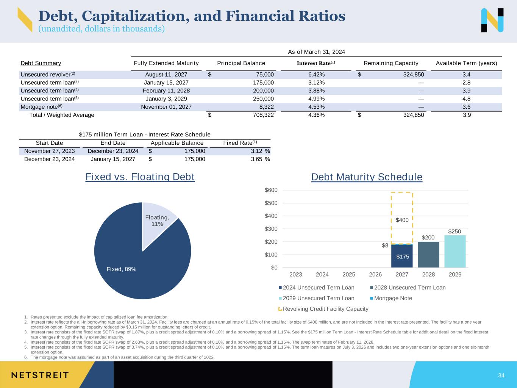Click the Mortgage note principal balance 8,322
This screenshot has width=517, height=388.
click(266, 107)
